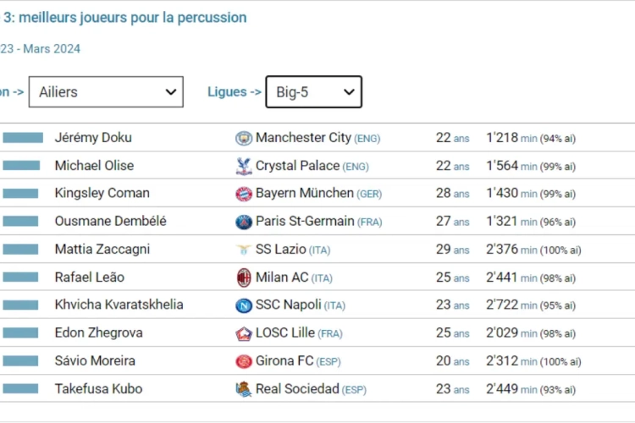Select the Khvicha Kvaratskhelia player name
The width and height of the screenshot is (635, 423).
pos(119,305)
